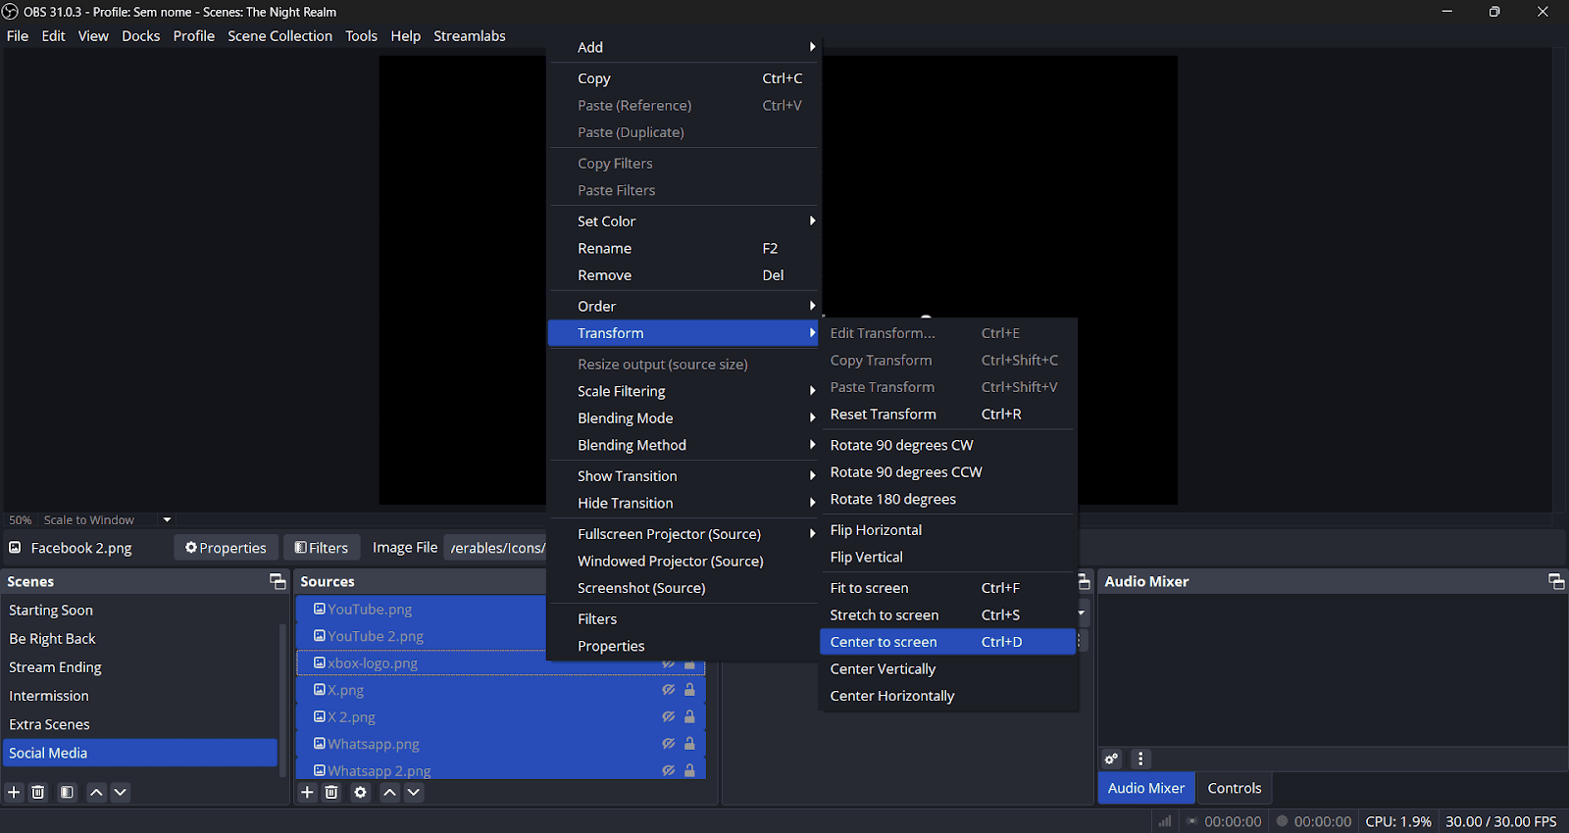Click the OBS logo in title bar

10,12
